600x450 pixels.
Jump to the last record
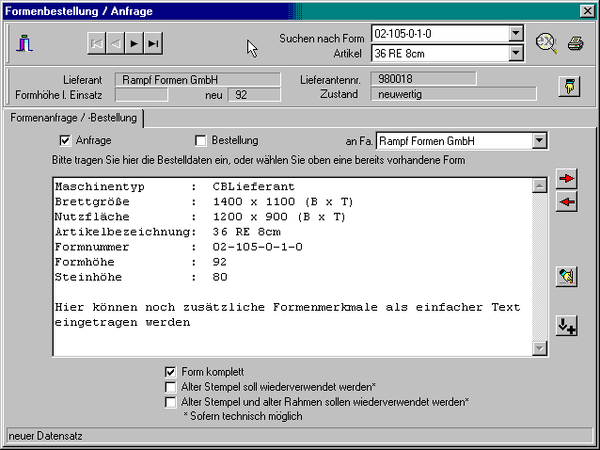pos(153,43)
